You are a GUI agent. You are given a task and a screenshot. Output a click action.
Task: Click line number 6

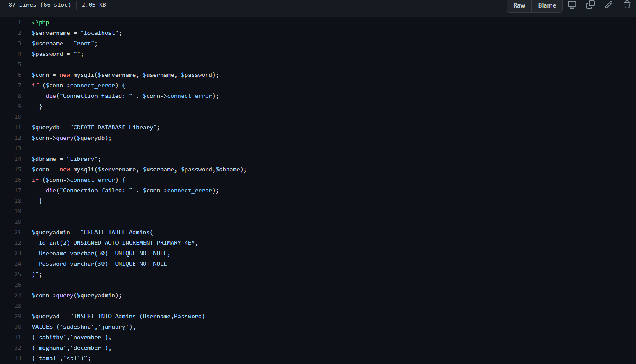pyautogui.click(x=19, y=75)
